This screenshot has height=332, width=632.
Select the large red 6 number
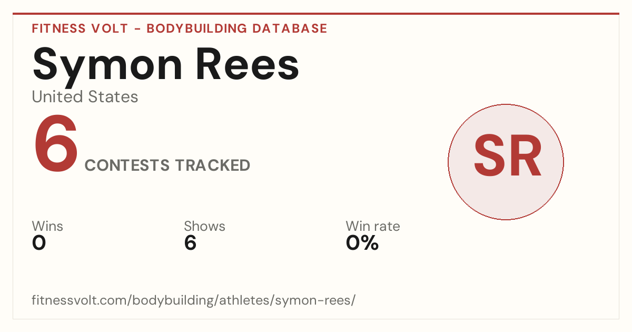(x=56, y=144)
